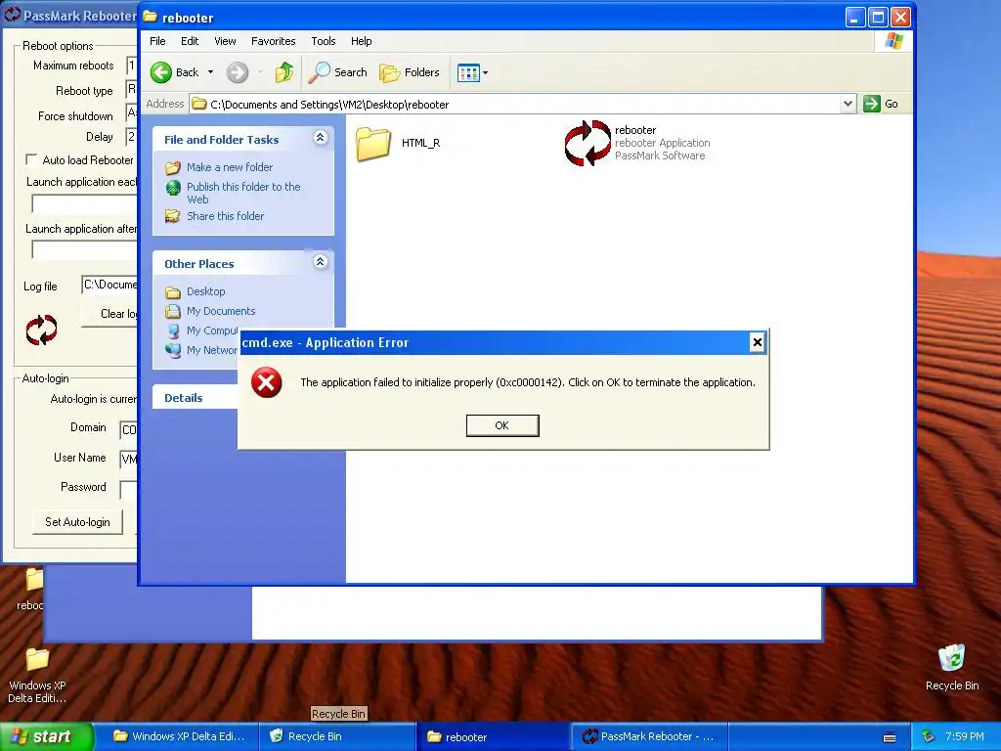Image resolution: width=1001 pixels, height=751 pixels.
Task: Open the Back history dropdown arrow
Action: pyautogui.click(x=211, y=72)
